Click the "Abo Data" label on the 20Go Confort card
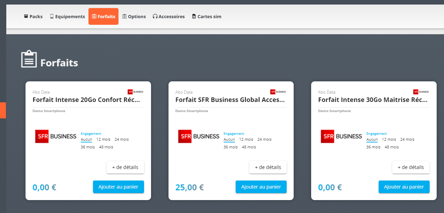 (41, 92)
